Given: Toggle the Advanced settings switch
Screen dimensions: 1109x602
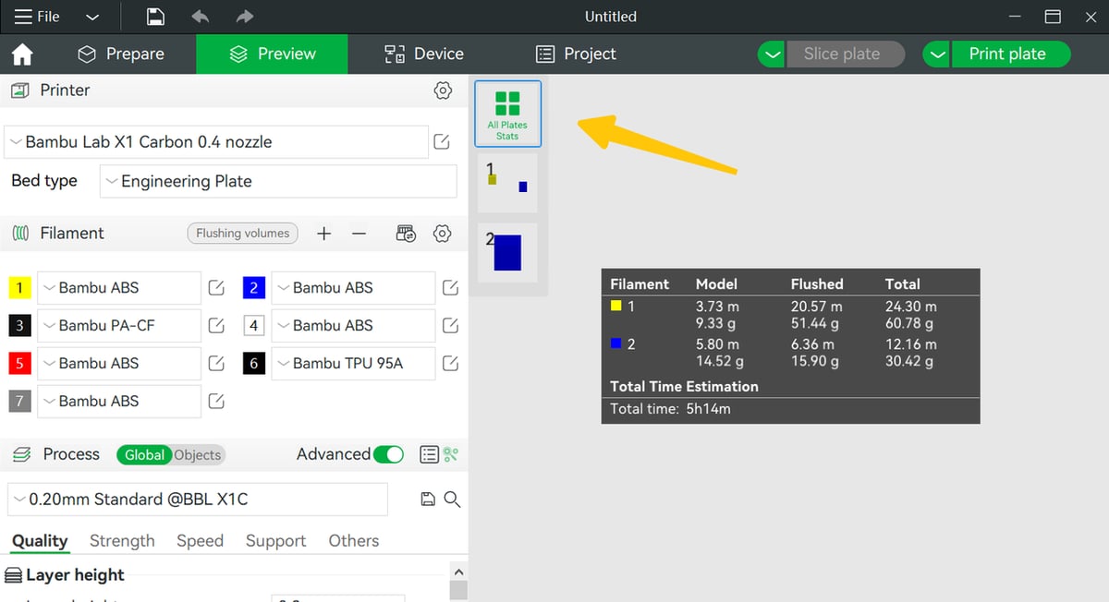Looking at the screenshot, I should (x=389, y=454).
